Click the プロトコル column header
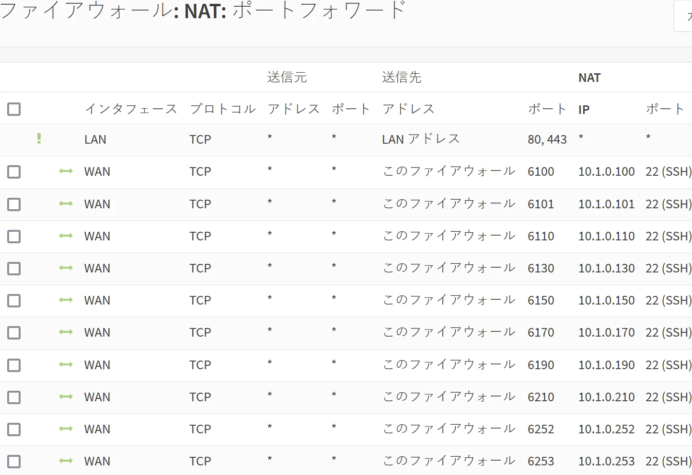The image size is (692, 475). coord(223,109)
